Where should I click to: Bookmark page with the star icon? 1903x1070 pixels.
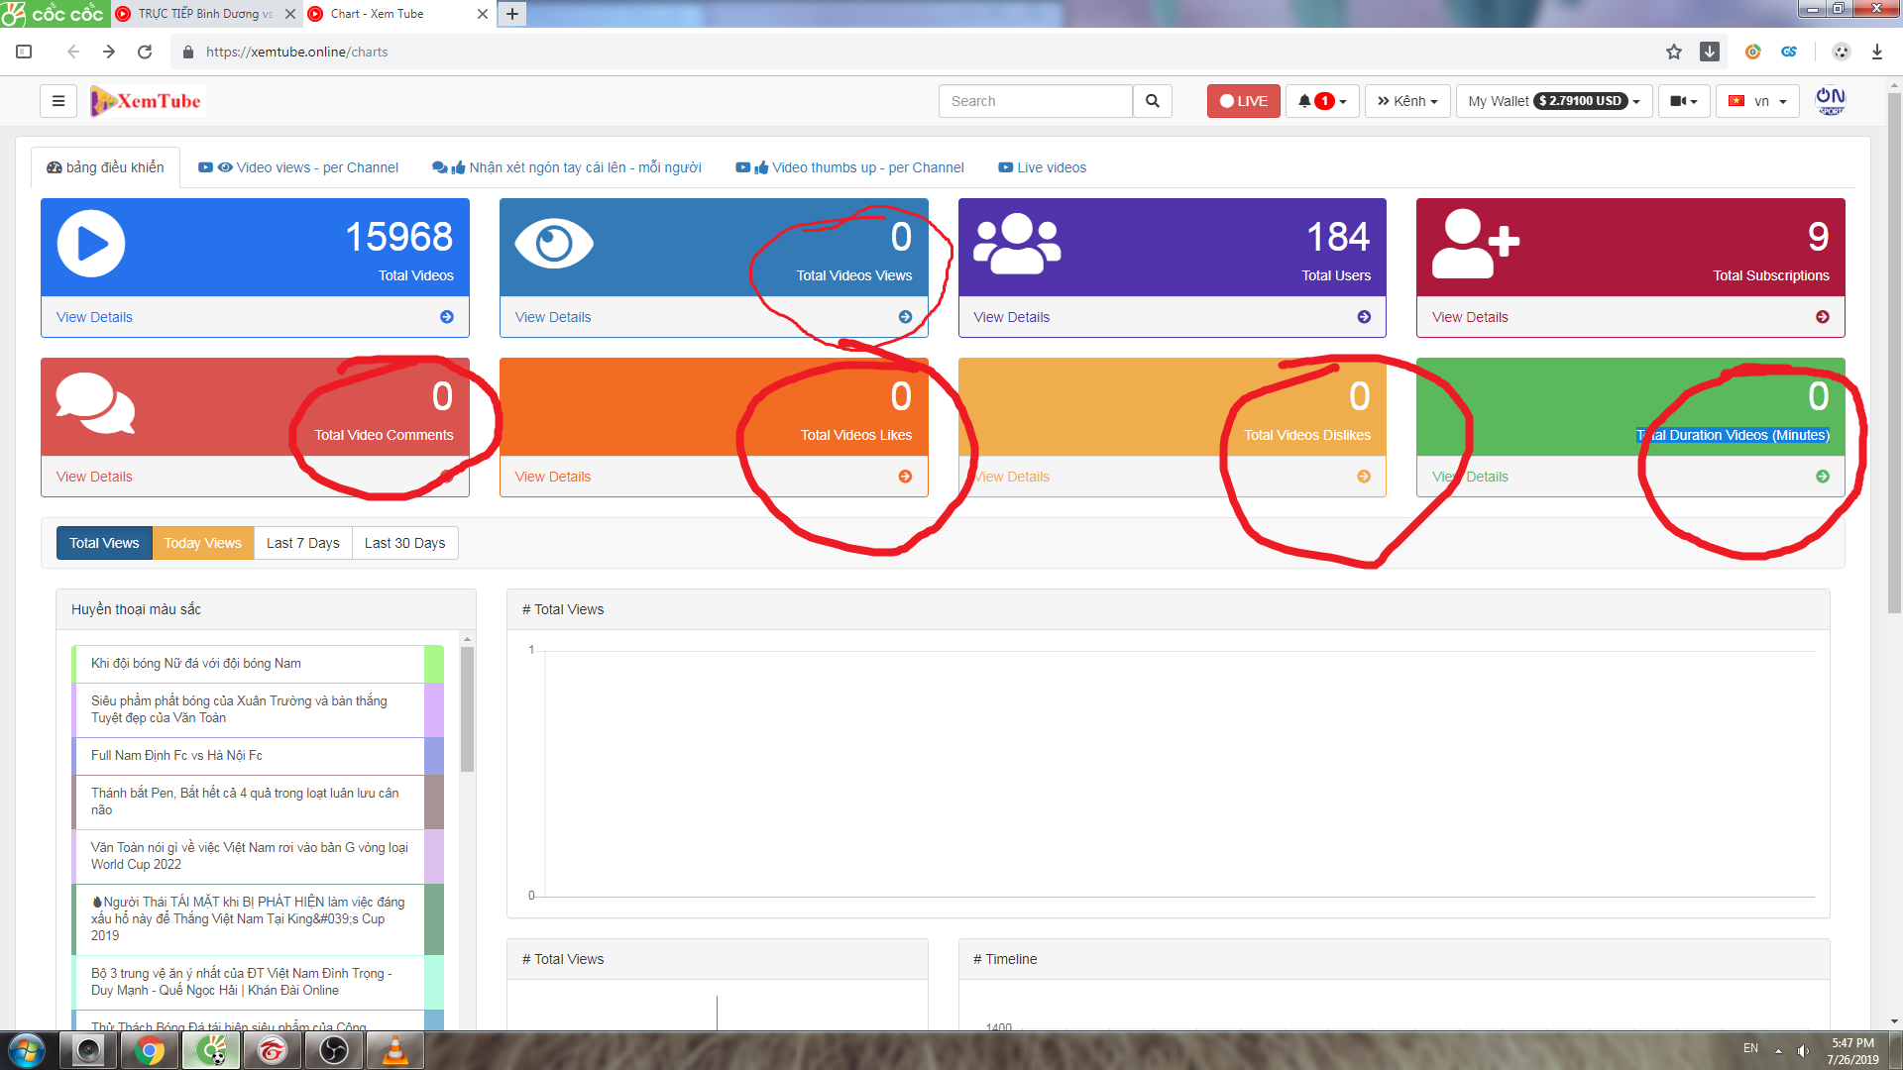[1674, 52]
